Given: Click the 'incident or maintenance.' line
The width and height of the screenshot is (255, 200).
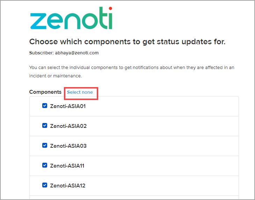Looking at the screenshot, I should pyautogui.click(x=56, y=76).
